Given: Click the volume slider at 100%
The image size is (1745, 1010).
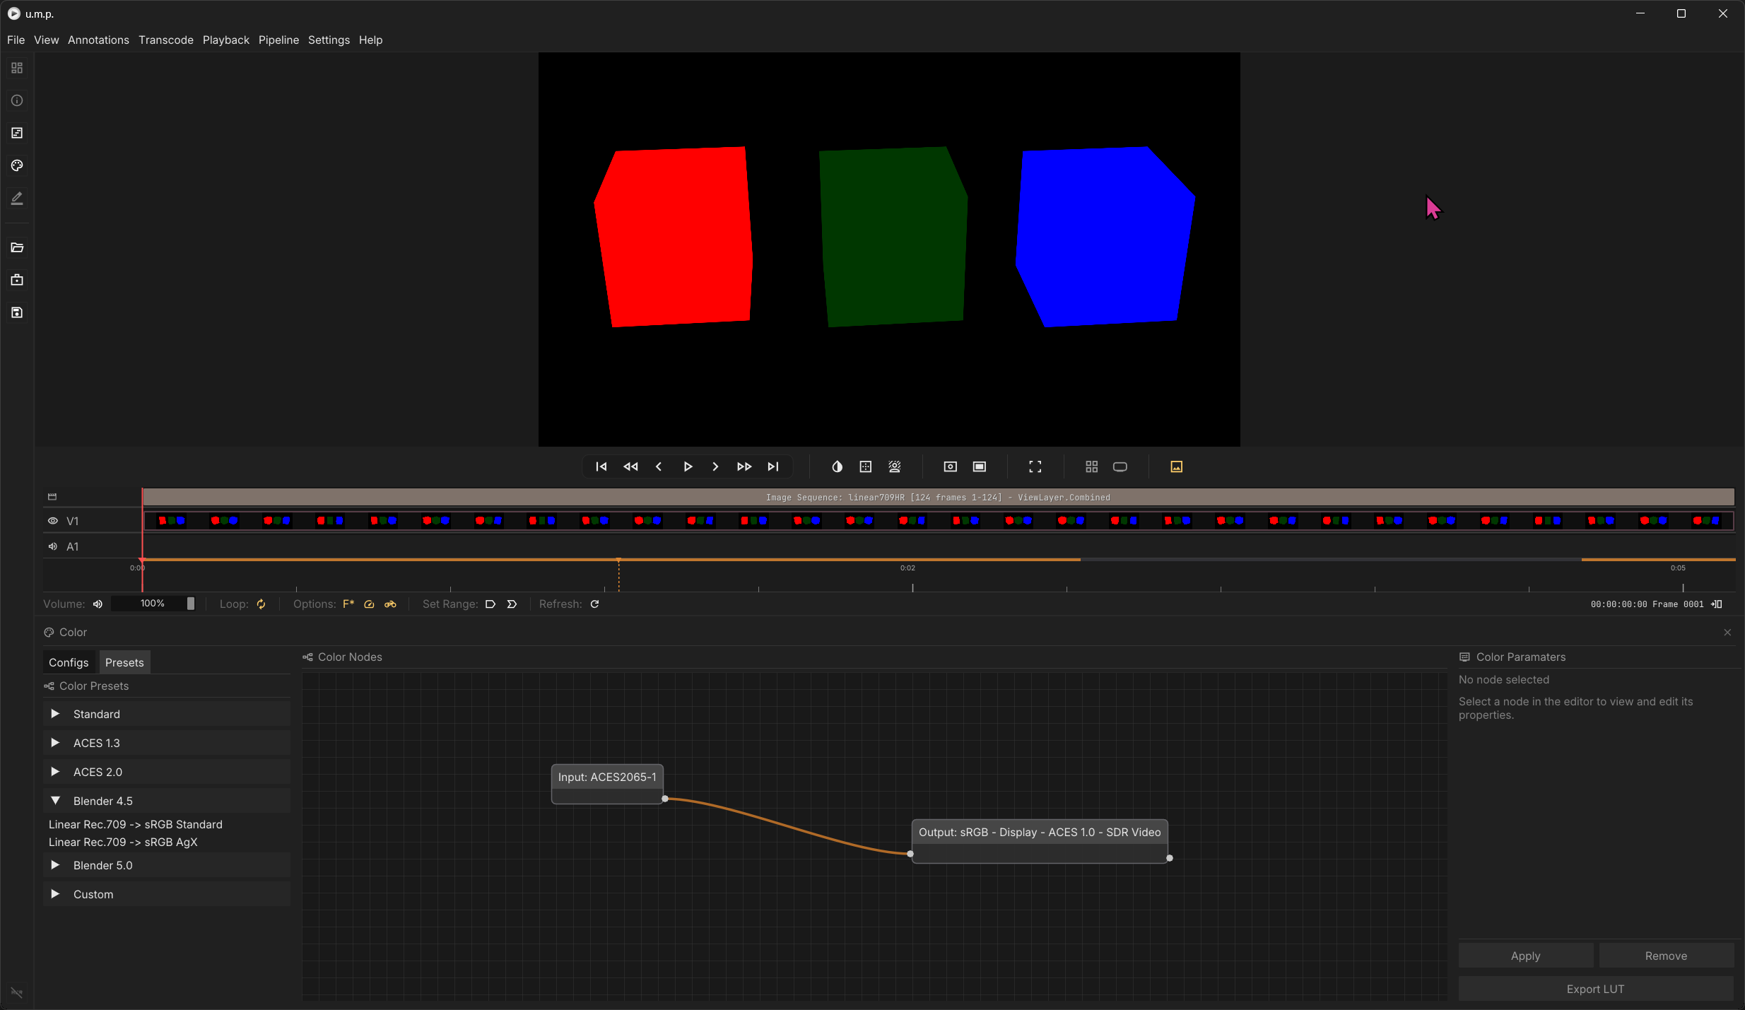Looking at the screenshot, I should [x=153, y=604].
